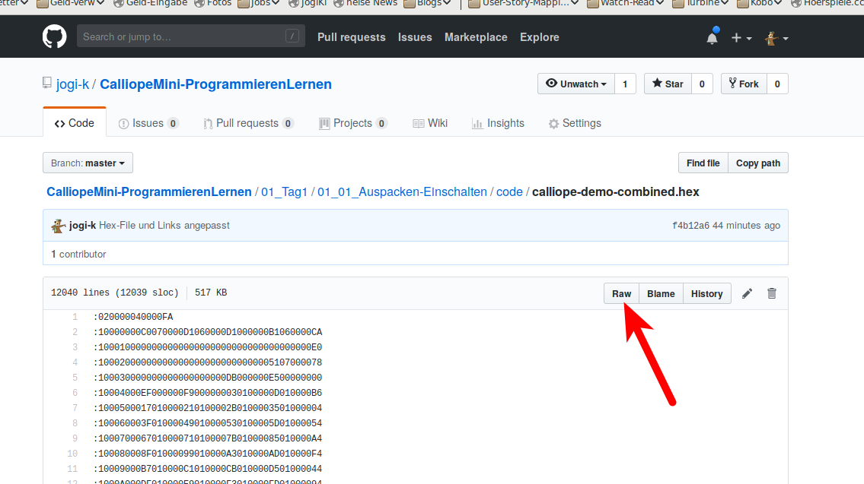Image resolution: width=864 pixels, height=484 pixels.
Task: Switch to the Issues repository tab
Action: tap(148, 123)
